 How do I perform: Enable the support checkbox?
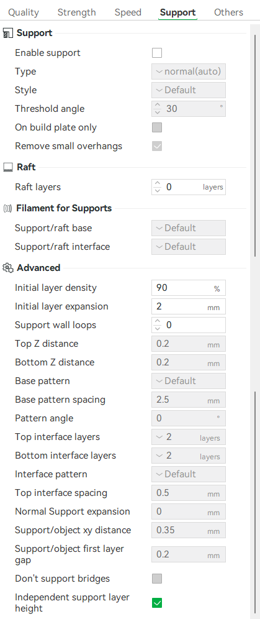[157, 53]
